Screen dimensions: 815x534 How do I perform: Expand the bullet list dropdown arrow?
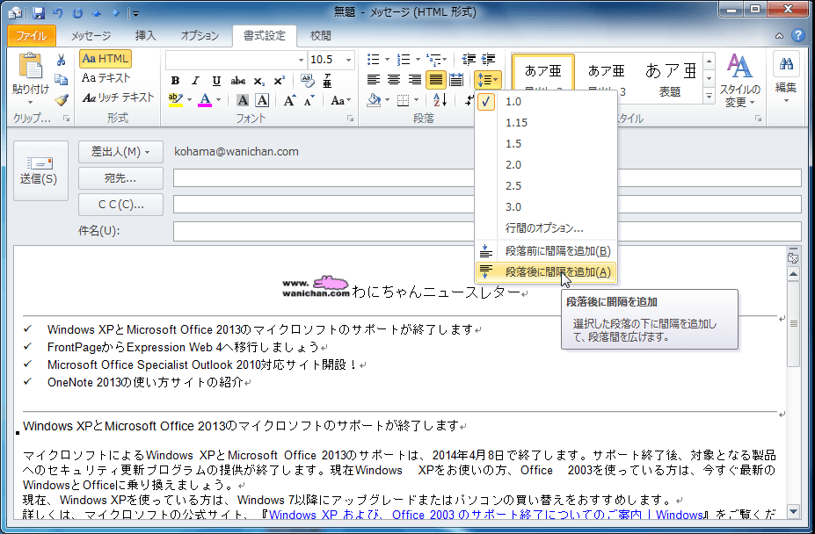(387, 59)
